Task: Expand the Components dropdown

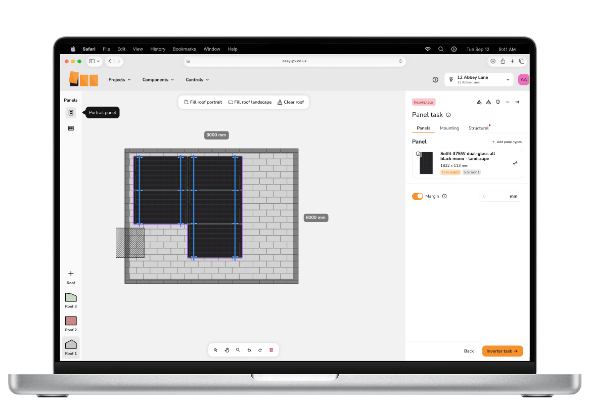Action: point(158,80)
